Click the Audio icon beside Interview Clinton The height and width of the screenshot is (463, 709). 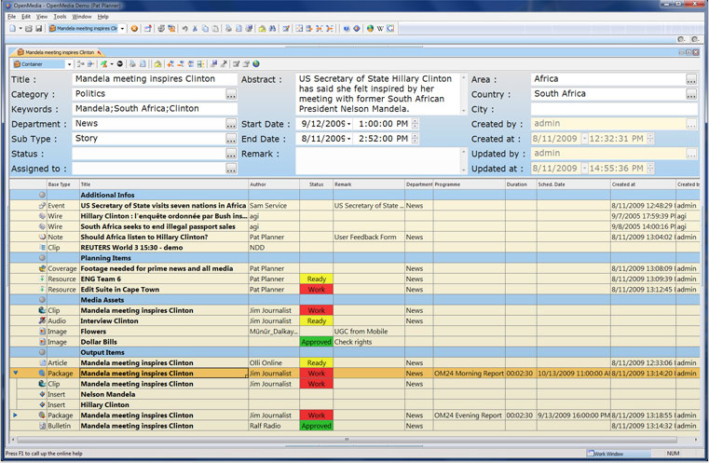tap(43, 320)
